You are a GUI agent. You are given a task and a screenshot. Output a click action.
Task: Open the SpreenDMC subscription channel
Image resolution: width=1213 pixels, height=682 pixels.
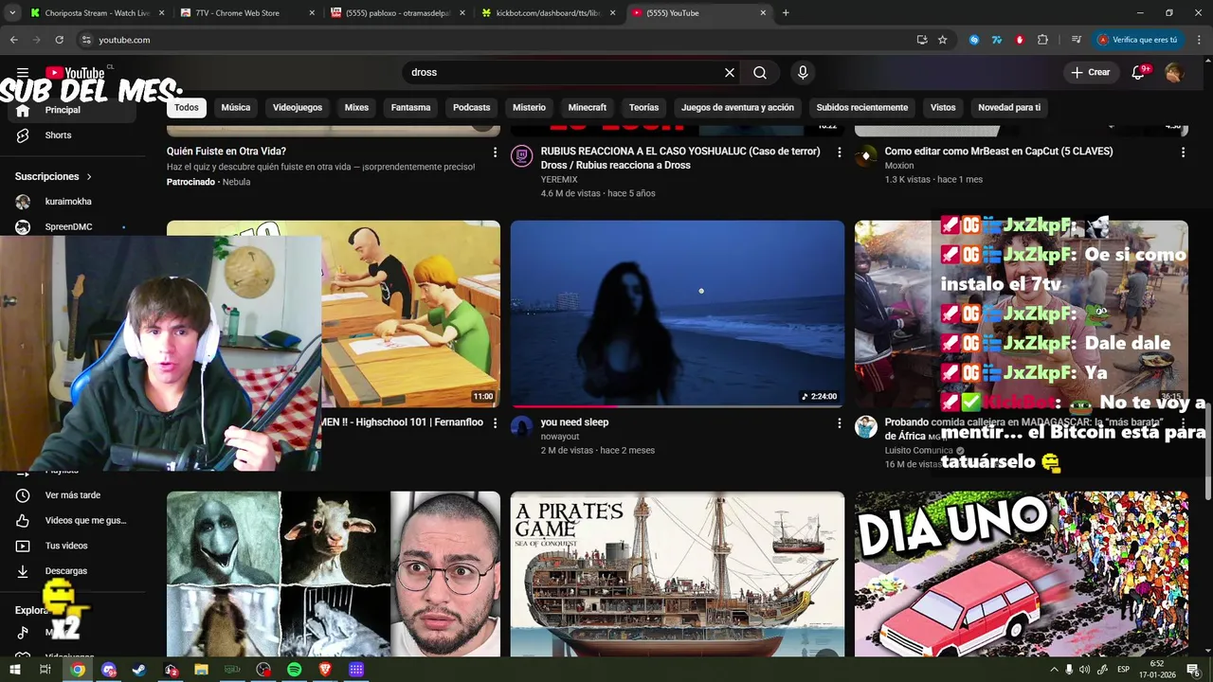click(x=72, y=227)
